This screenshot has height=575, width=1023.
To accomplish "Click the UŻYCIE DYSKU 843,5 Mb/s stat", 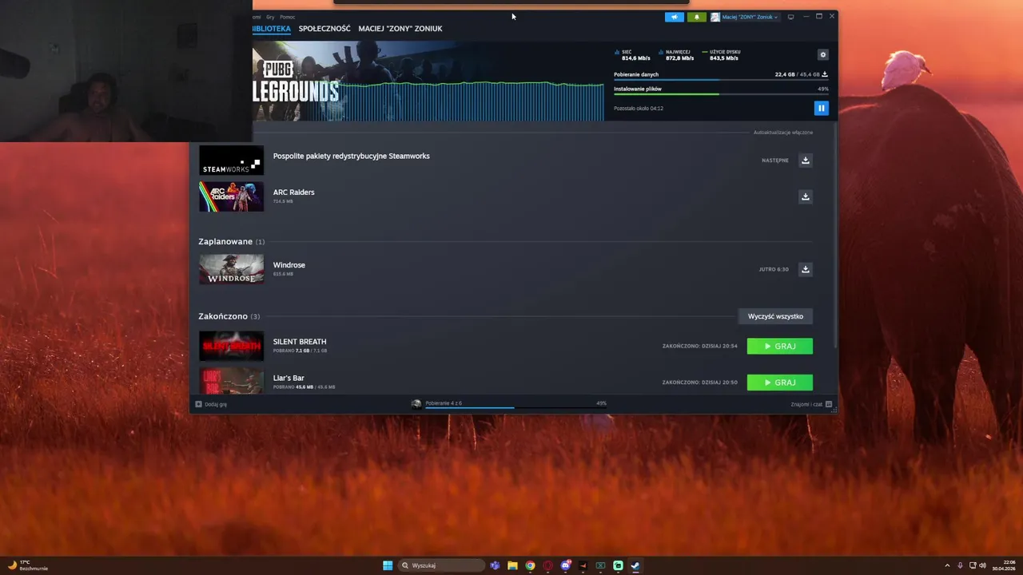I will pyautogui.click(x=721, y=55).
